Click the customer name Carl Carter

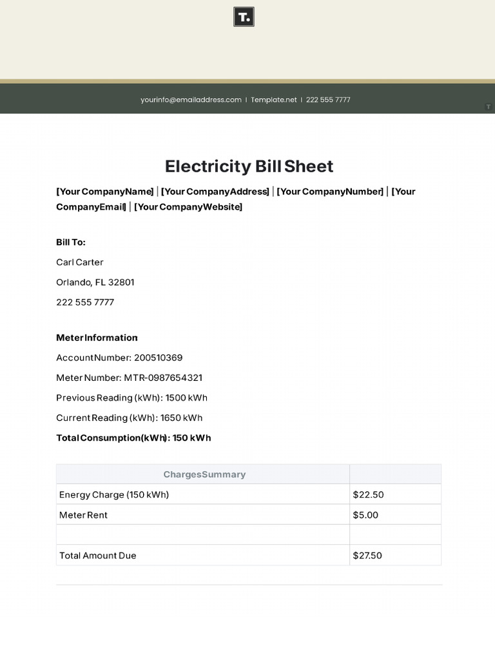(80, 262)
